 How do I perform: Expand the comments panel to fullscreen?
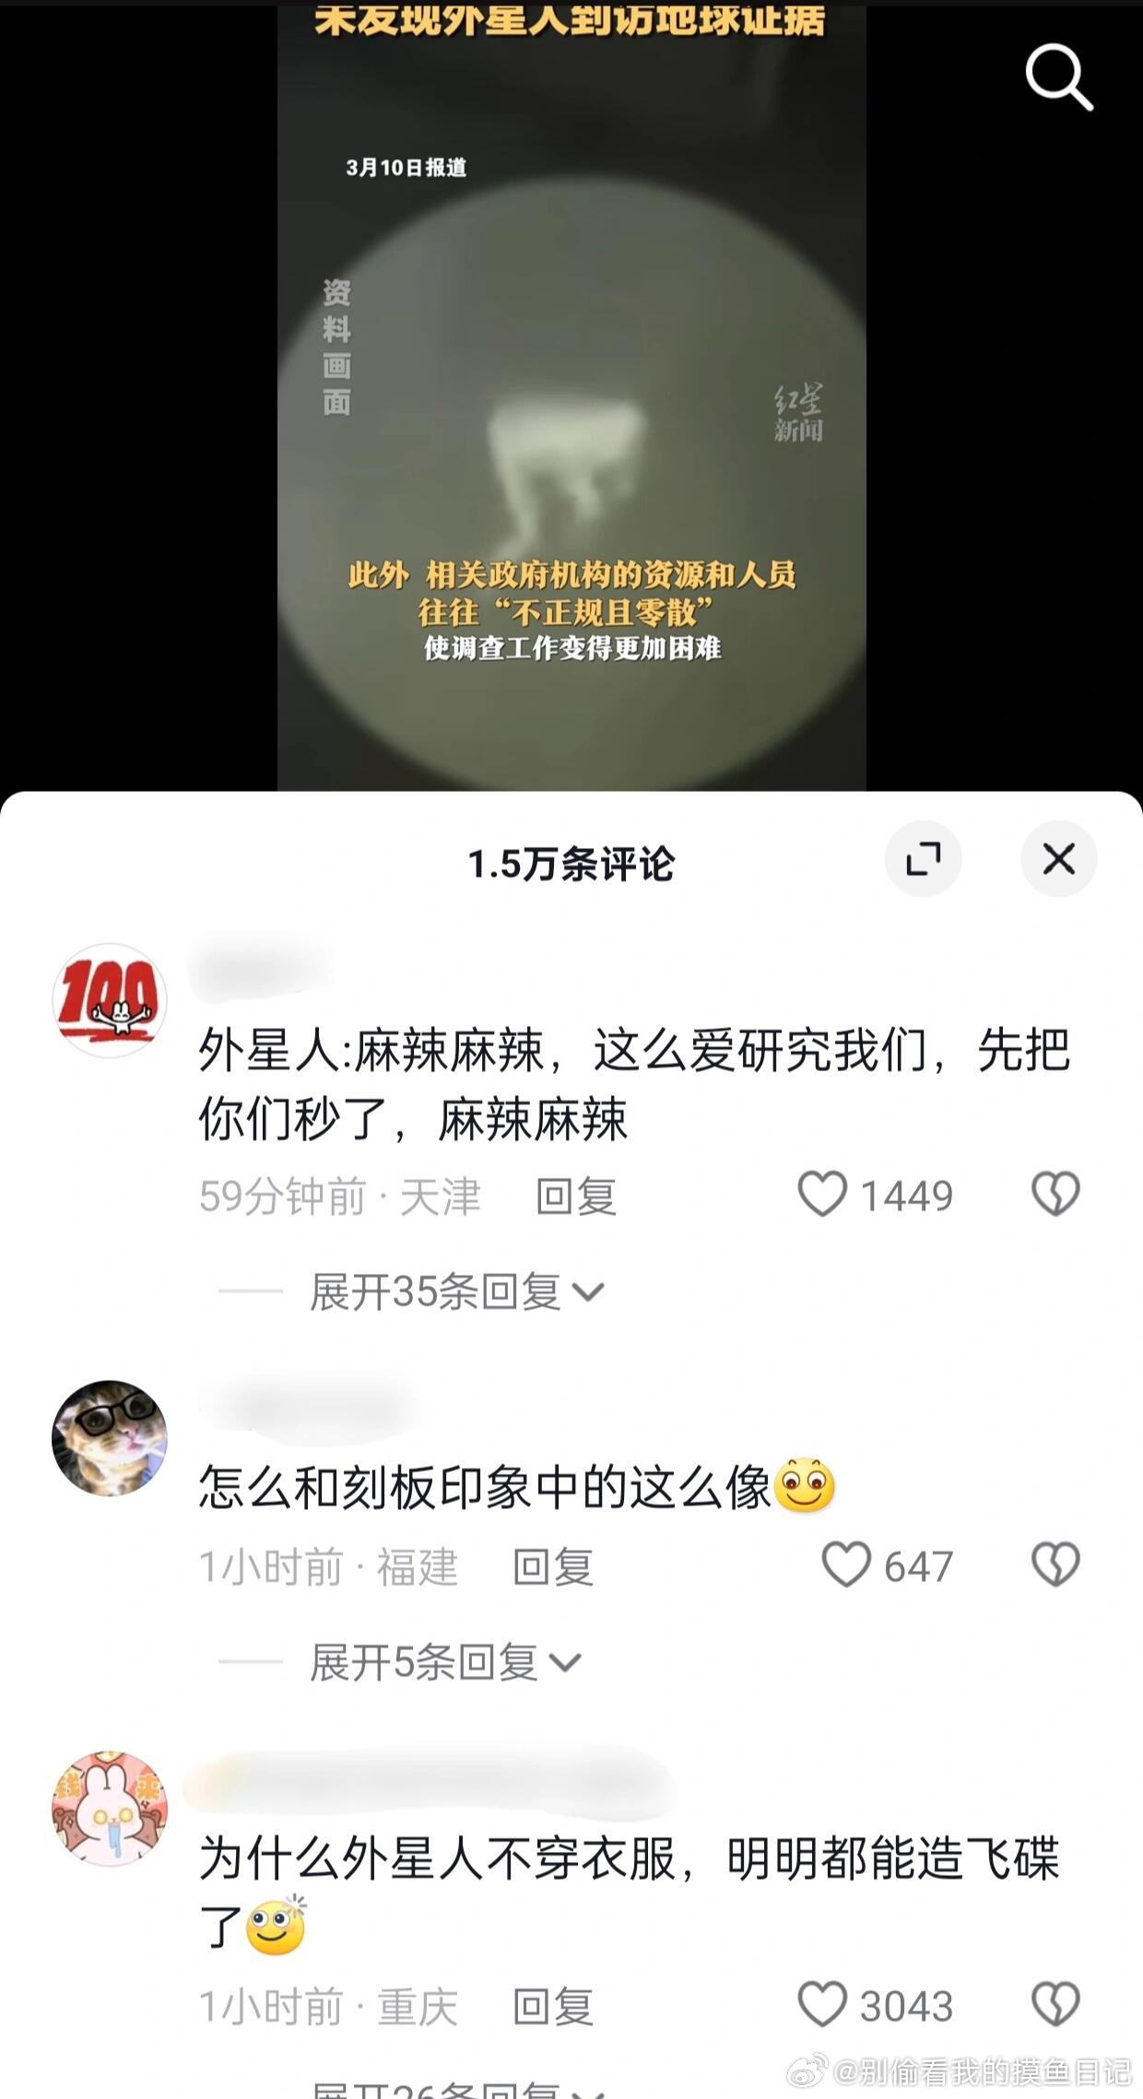pyautogui.click(x=924, y=859)
